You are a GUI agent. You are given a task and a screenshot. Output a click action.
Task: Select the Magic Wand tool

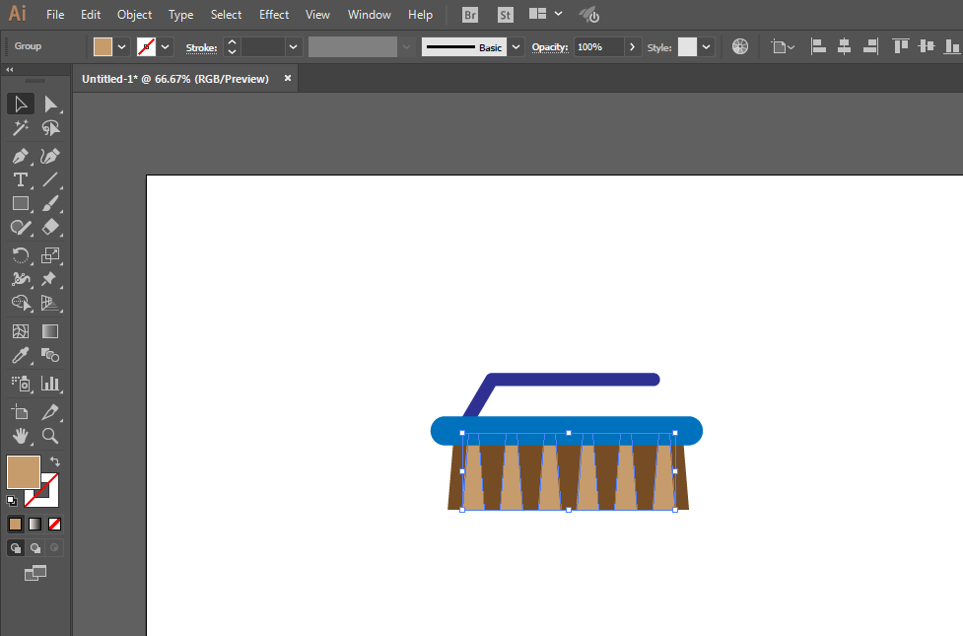point(20,128)
